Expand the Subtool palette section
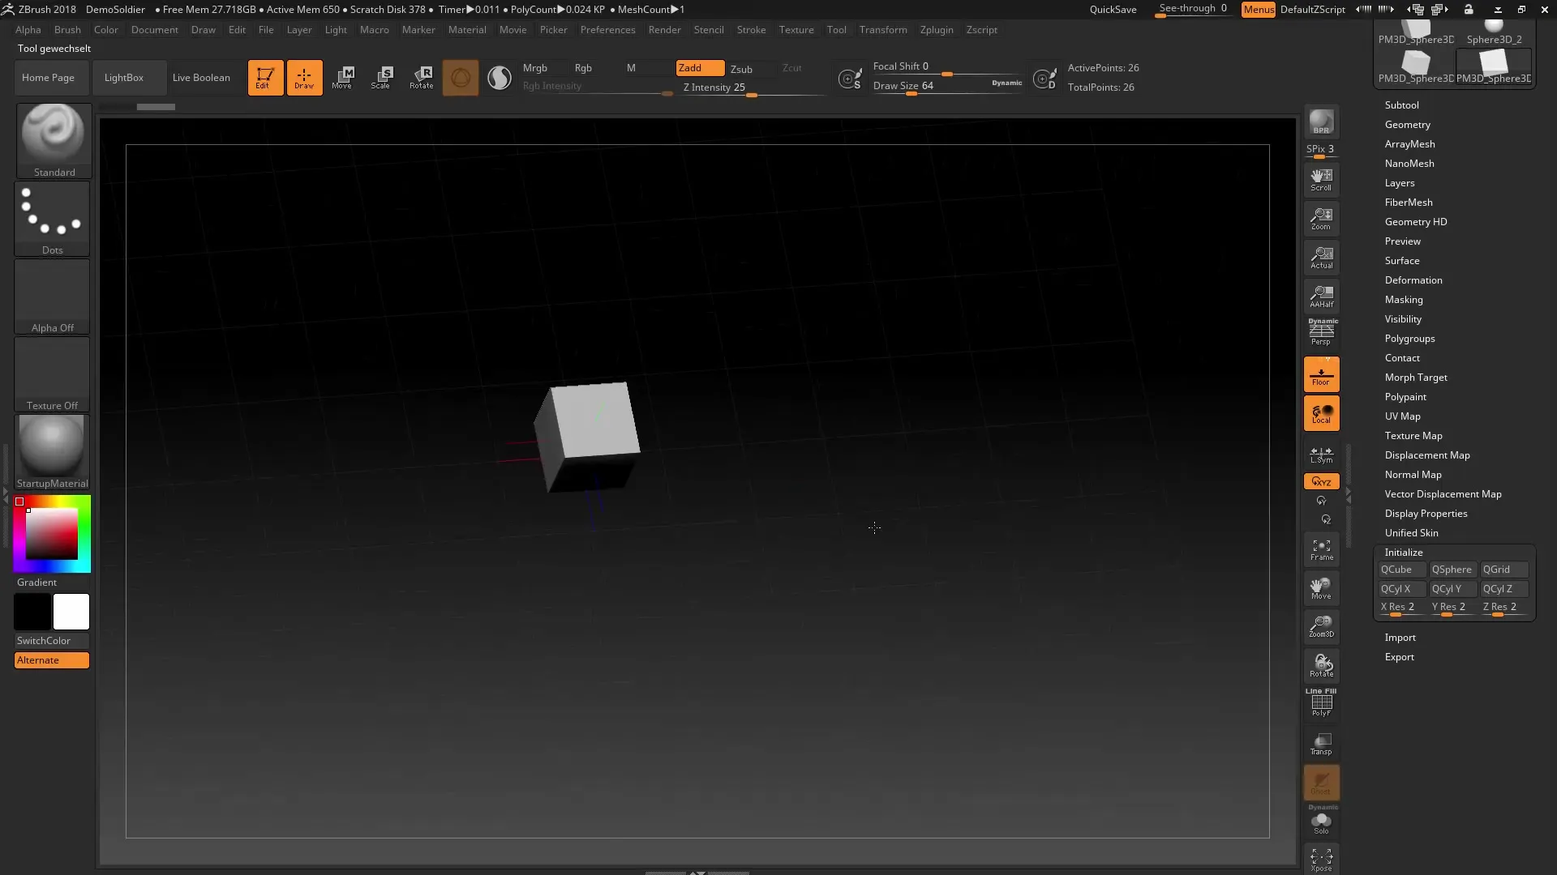 [1401, 105]
